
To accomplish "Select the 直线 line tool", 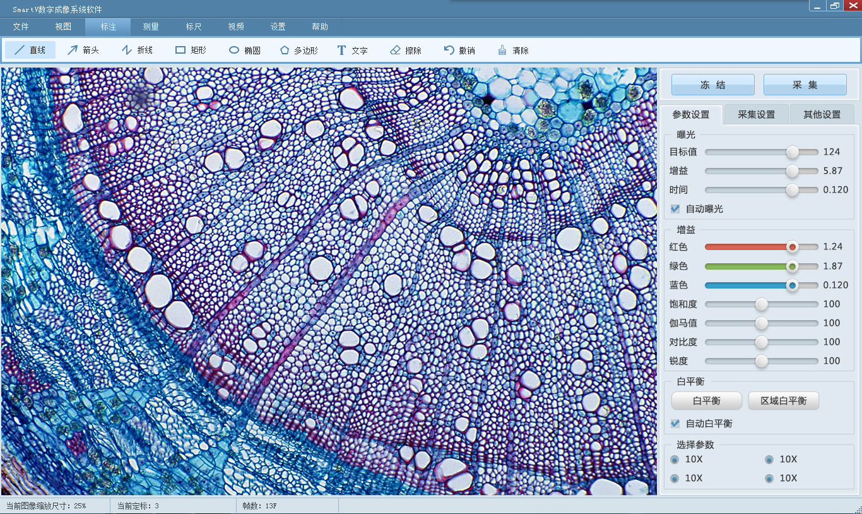I will click(30, 50).
